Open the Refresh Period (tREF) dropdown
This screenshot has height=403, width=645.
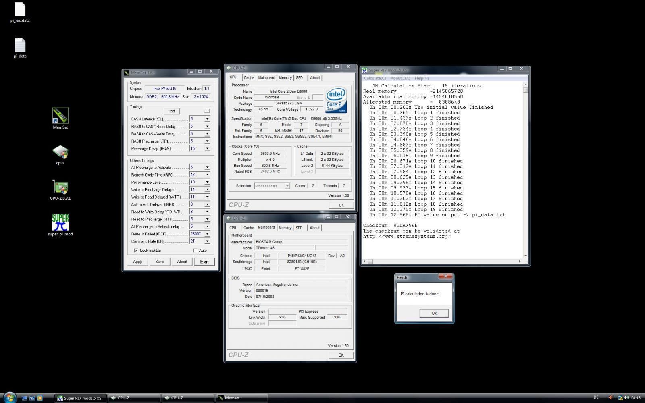pos(207,234)
